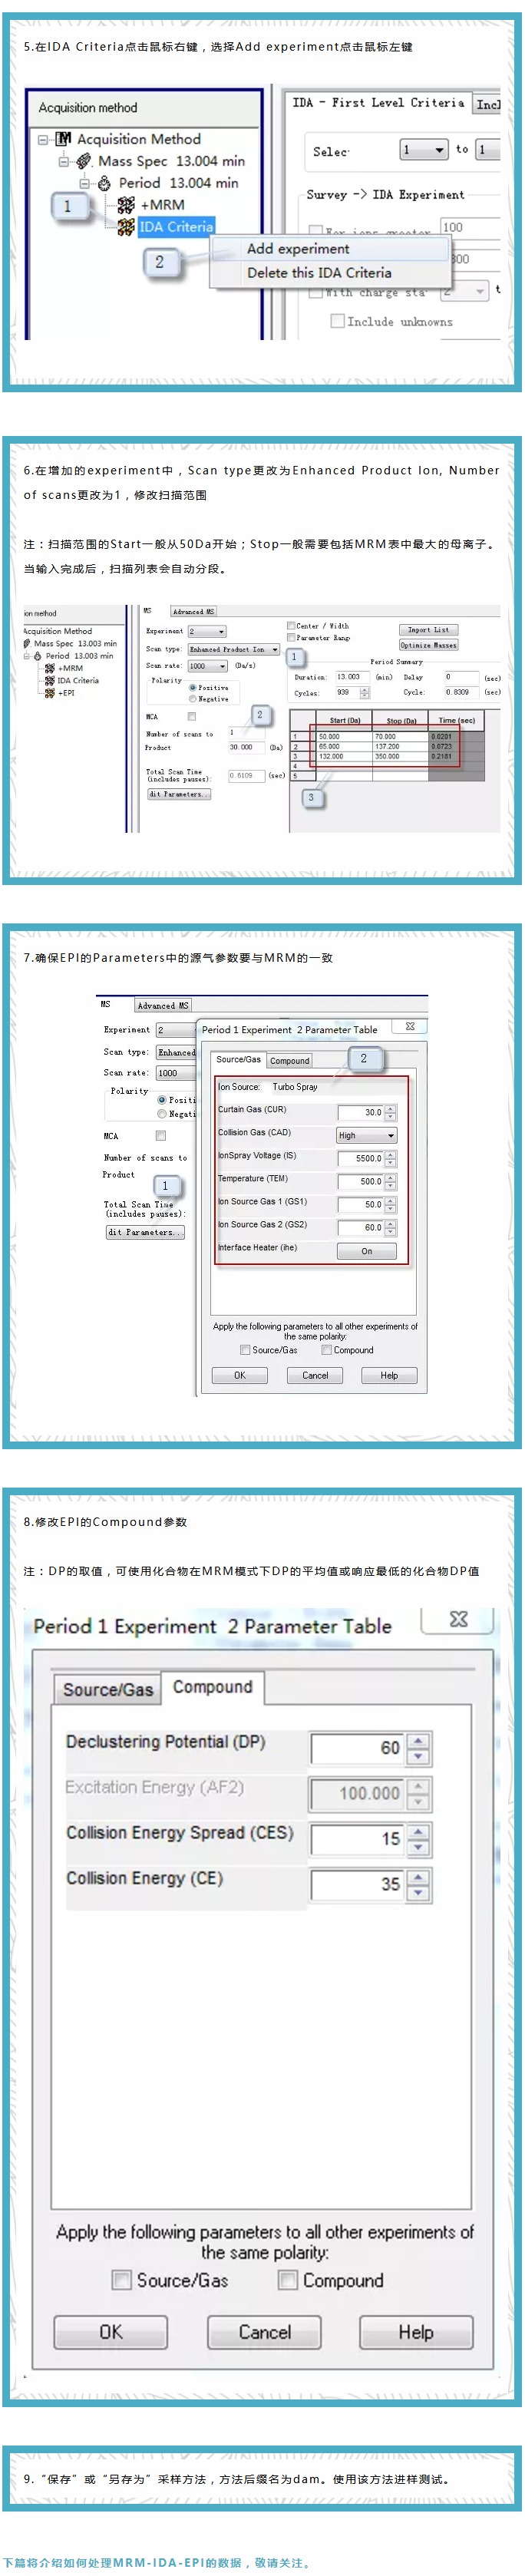
Task: Click Help in step 7 dialog
Action: 389,1375
